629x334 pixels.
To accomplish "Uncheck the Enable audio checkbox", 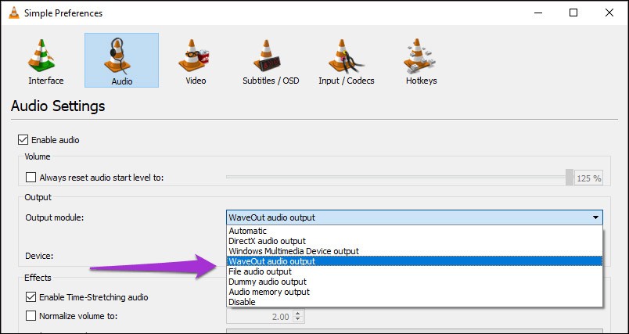I will (22, 140).
